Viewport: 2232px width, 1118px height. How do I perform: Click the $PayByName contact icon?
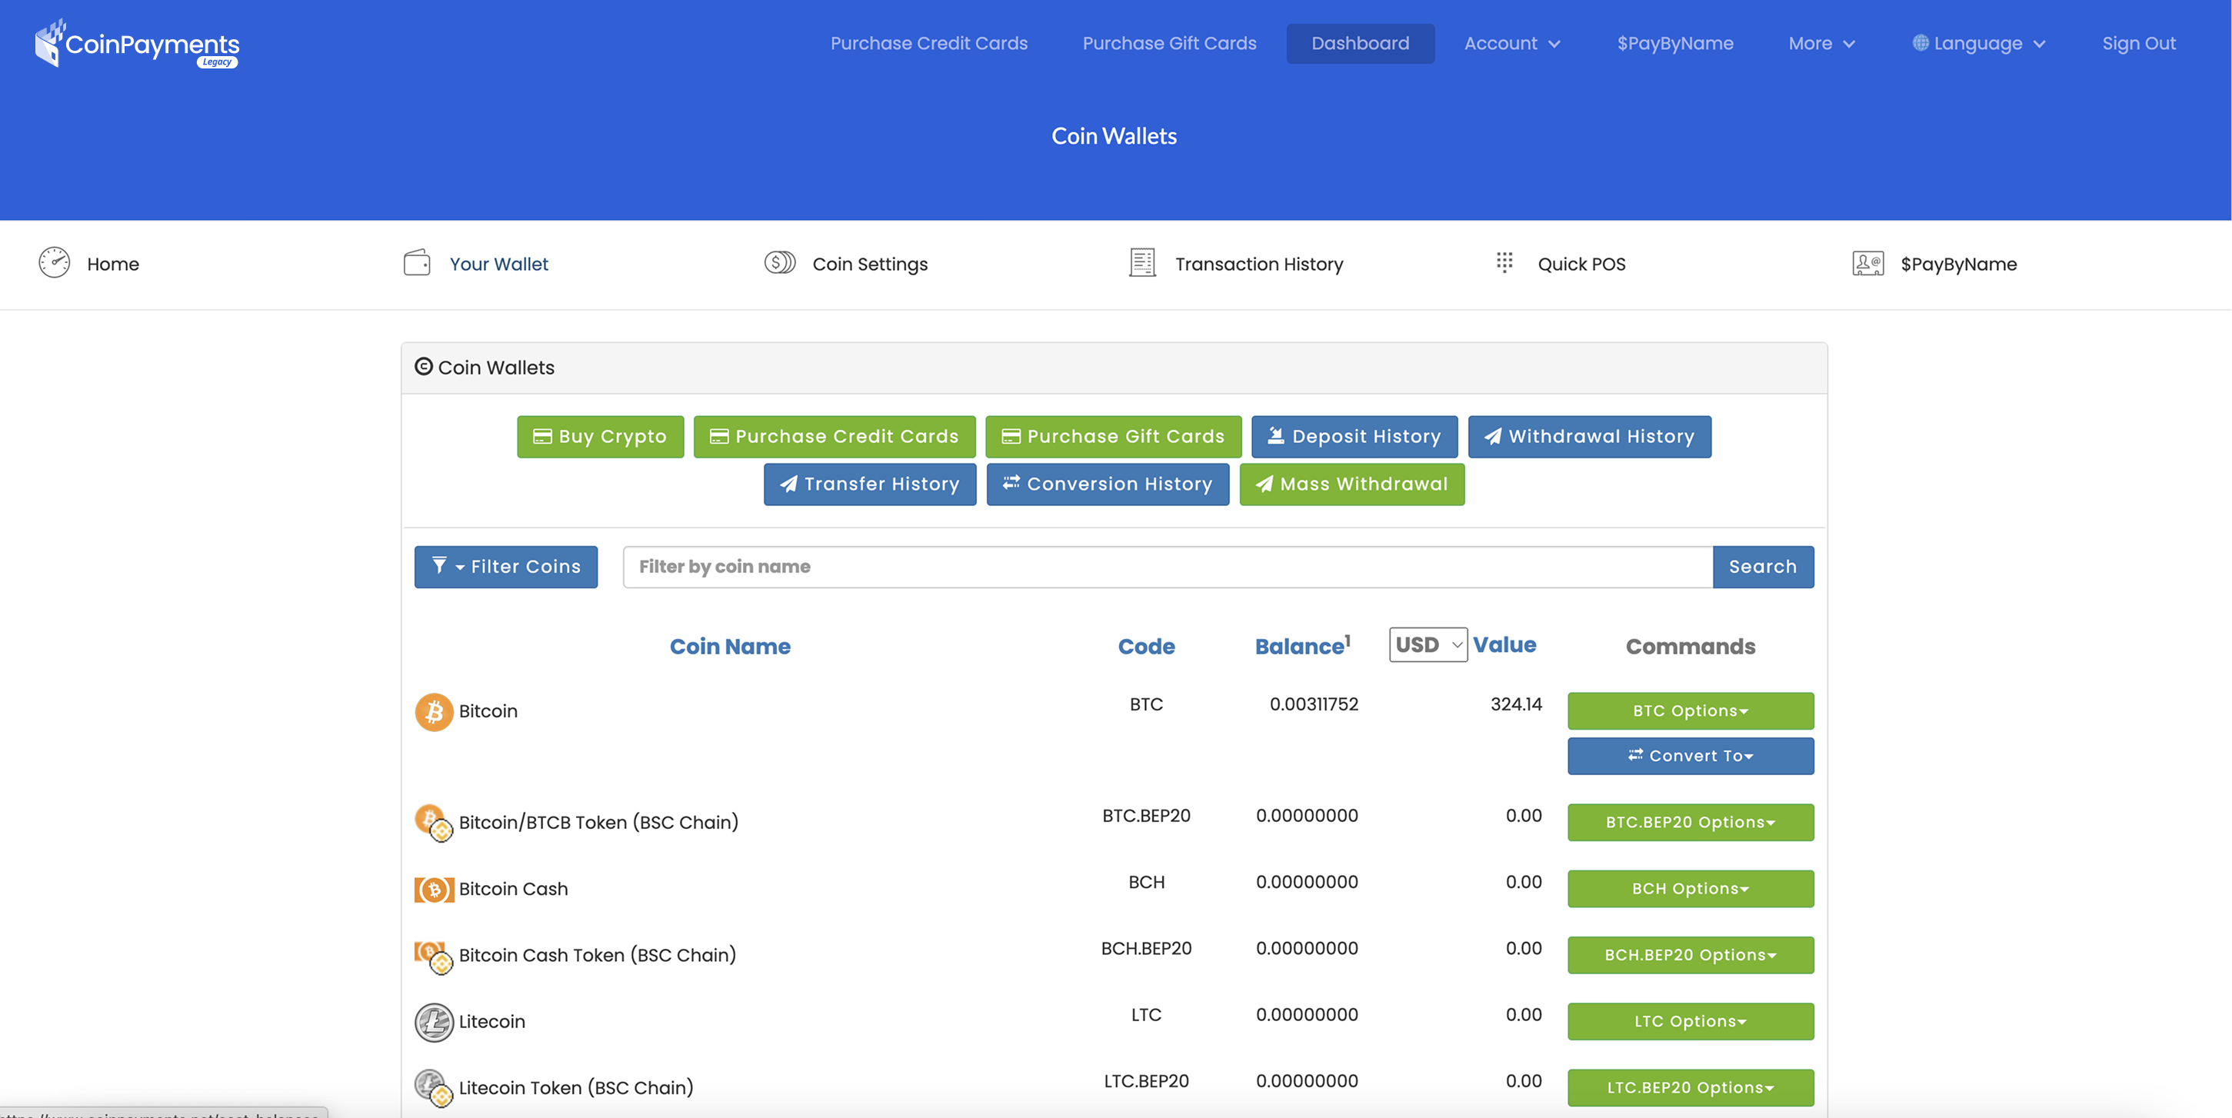coord(1867,263)
